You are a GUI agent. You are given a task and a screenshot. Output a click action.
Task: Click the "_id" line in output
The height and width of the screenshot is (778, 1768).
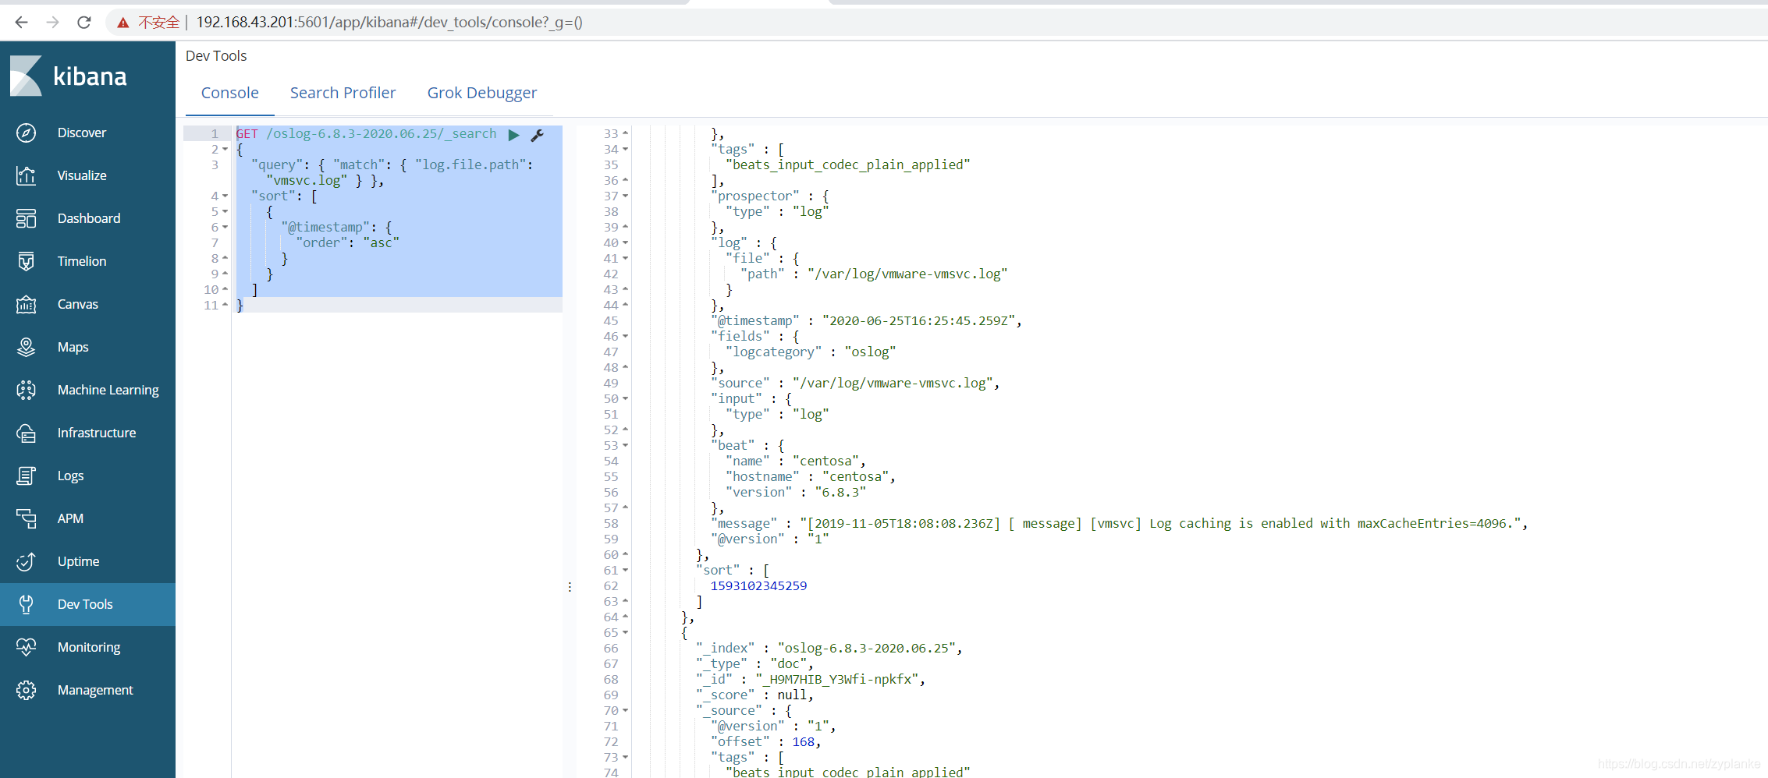(x=810, y=679)
